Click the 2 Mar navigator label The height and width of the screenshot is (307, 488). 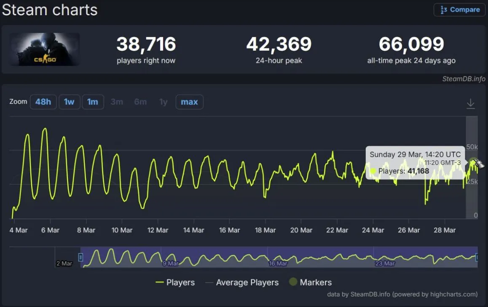point(64,264)
